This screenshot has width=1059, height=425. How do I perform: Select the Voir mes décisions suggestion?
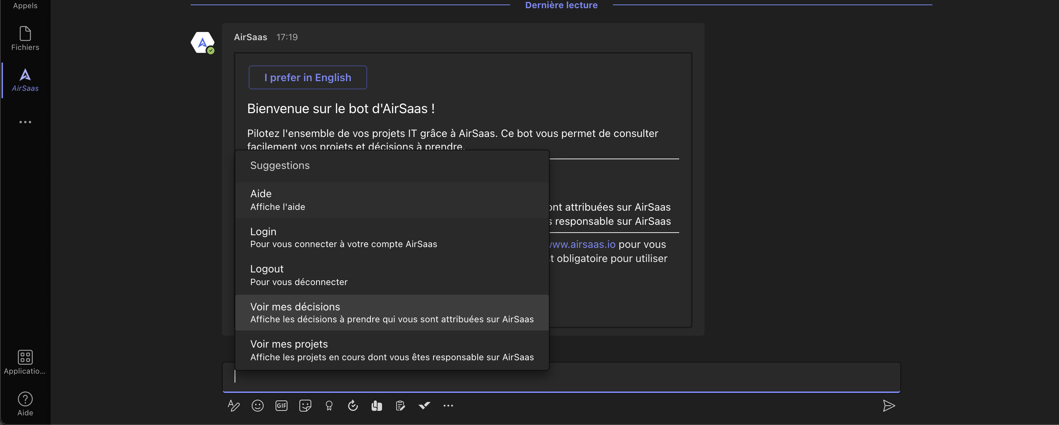click(x=392, y=312)
